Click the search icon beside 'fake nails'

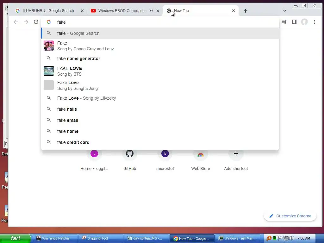pos(49,109)
